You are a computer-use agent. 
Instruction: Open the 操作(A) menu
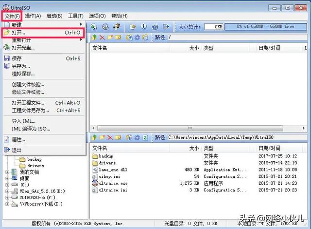click(33, 16)
